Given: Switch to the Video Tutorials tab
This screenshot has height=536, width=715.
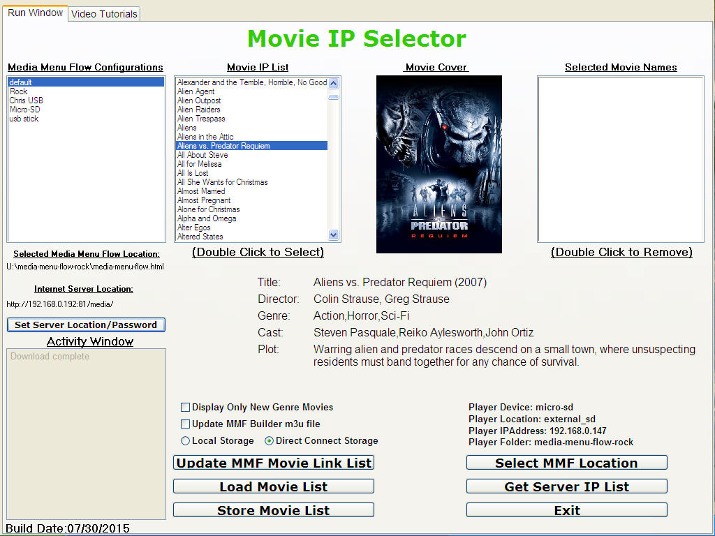Looking at the screenshot, I should [104, 14].
